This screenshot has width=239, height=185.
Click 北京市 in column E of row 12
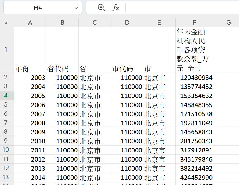159,168
